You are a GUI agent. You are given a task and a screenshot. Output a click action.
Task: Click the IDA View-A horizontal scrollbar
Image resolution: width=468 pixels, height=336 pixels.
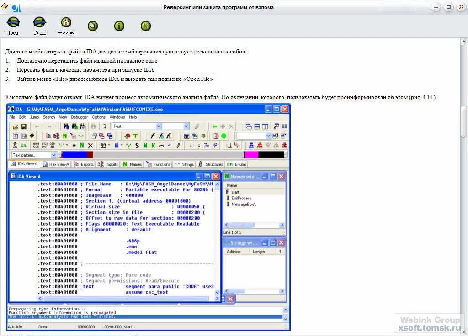[x=128, y=299]
